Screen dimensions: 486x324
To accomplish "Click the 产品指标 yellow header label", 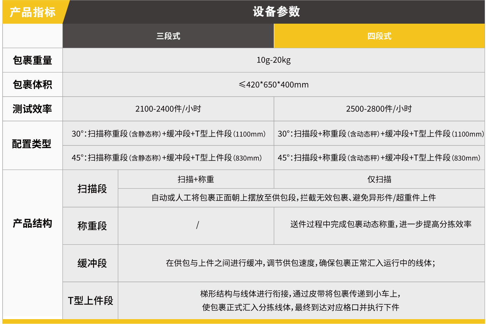I will tap(32, 12).
